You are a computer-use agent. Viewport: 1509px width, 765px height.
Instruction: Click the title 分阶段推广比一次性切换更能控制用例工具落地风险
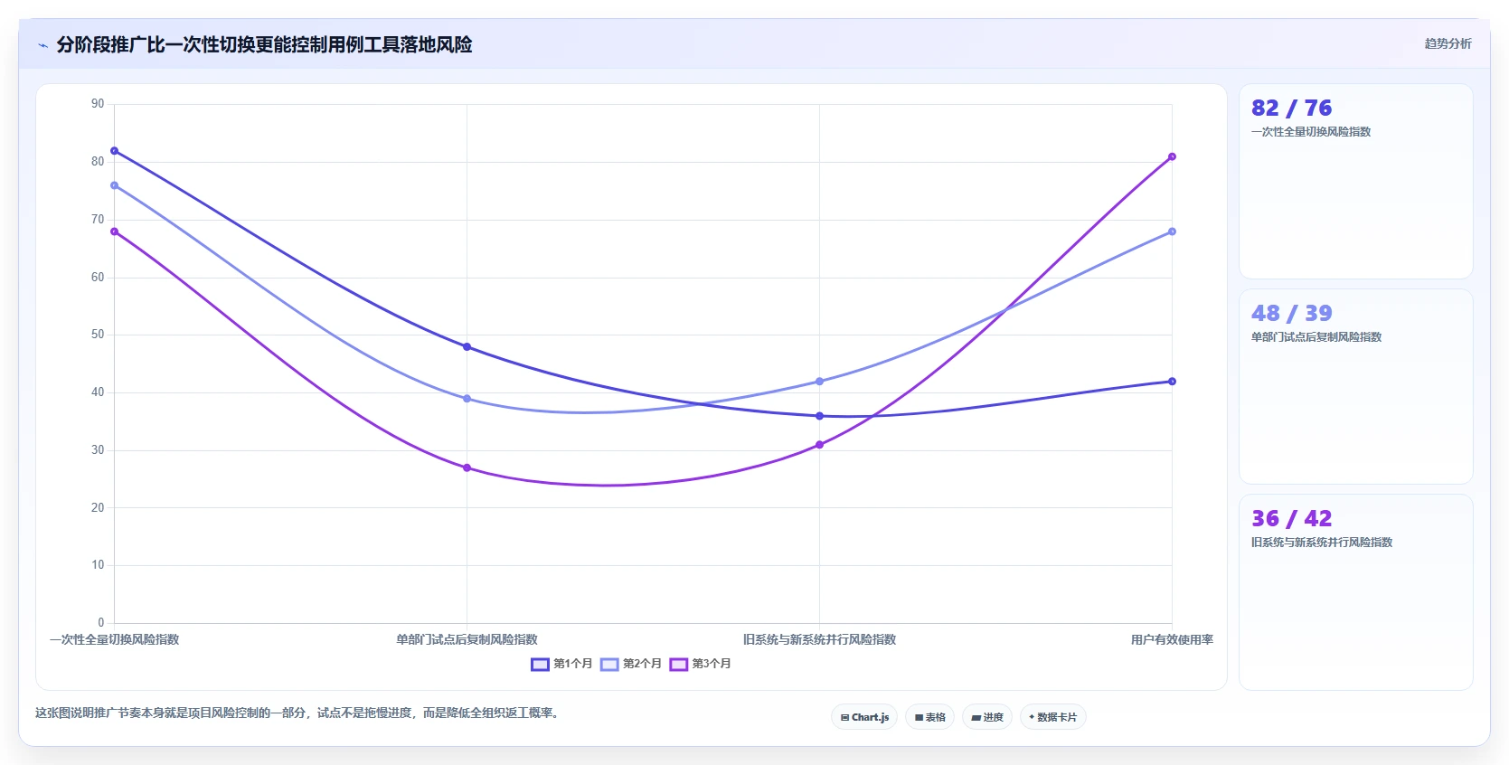[264, 44]
